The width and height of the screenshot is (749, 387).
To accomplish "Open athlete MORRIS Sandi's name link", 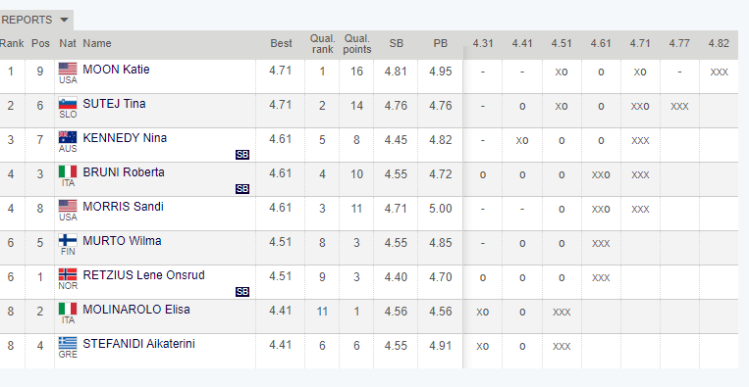I will pos(124,207).
